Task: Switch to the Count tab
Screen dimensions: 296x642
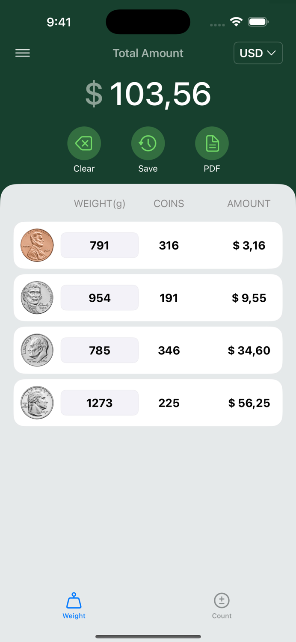Action: tap(222, 606)
